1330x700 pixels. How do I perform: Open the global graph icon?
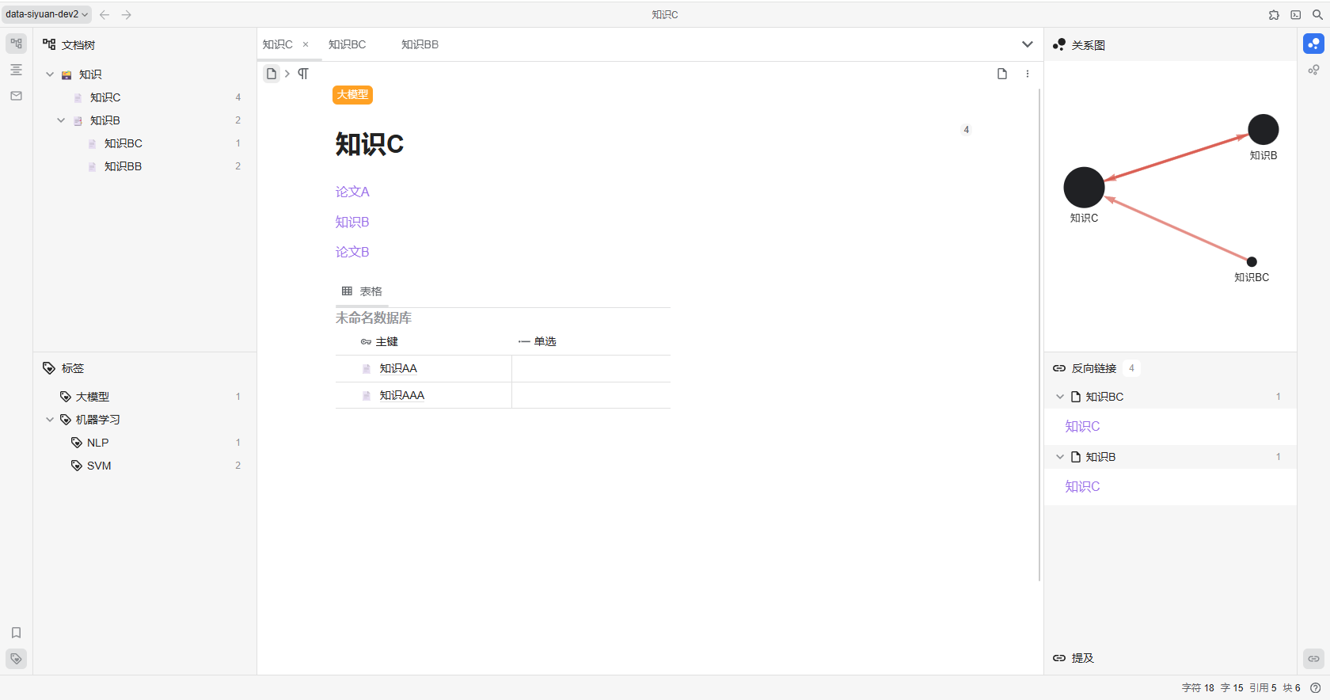click(1313, 70)
